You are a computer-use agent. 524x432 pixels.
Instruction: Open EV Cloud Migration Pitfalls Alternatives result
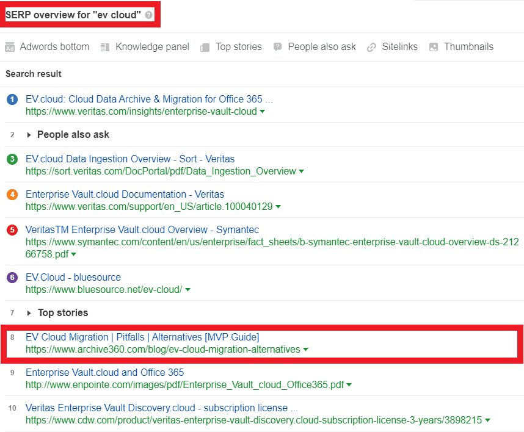pos(142,337)
